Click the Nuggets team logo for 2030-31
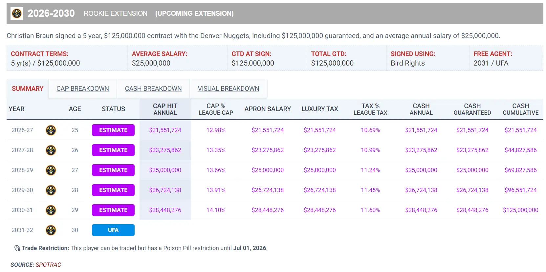The width and height of the screenshot is (546, 272). coord(51,210)
